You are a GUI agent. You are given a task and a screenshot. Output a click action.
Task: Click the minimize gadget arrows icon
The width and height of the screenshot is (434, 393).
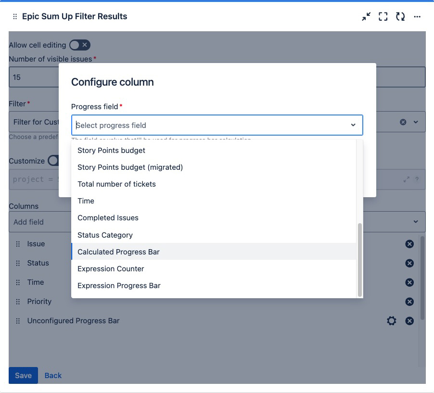[366, 16]
